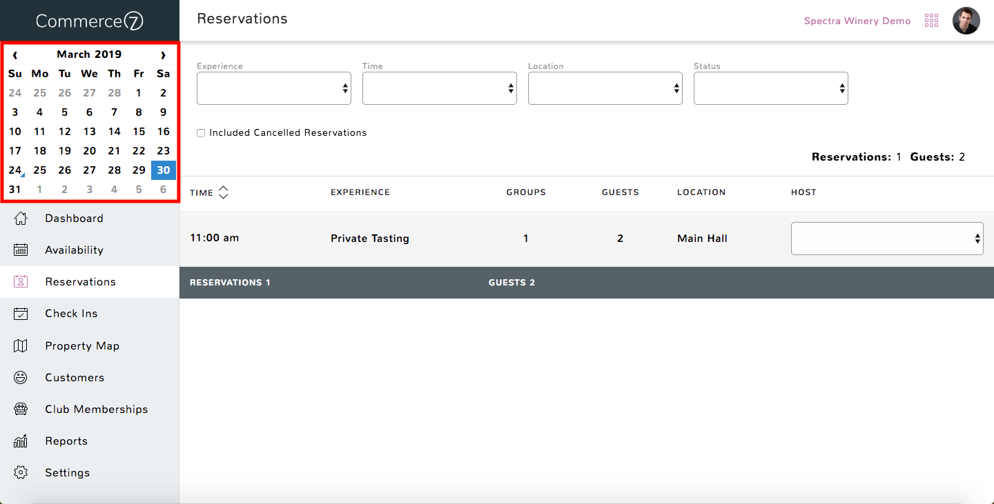Viewport: 994px width, 504px height.
Task: Open the Dashboard menu item
Action: point(90,219)
